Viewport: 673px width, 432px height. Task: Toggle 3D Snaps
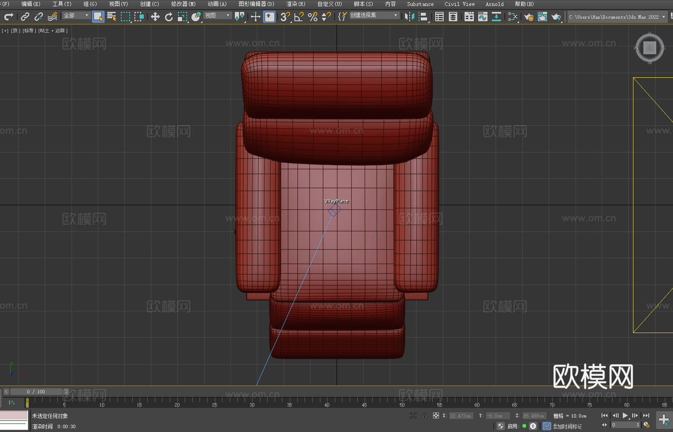285,17
